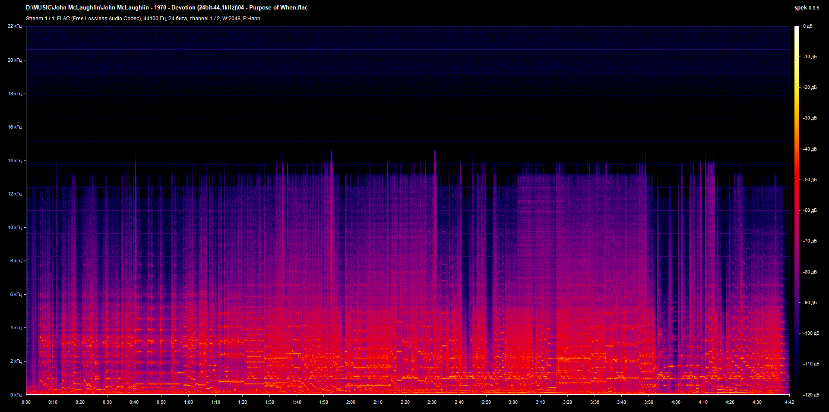Click the 2:00 time axis label
This screenshot has height=412, width=829.
coord(351,402)
